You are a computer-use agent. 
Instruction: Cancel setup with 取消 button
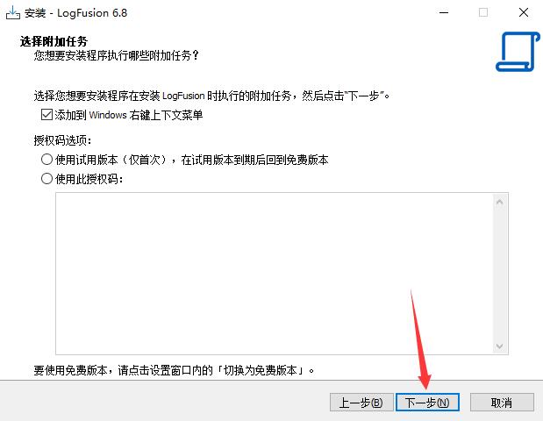(x=502, y=403)
